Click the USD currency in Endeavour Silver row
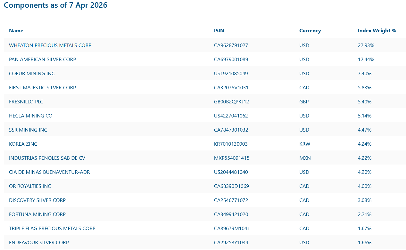Viewport: 406px width, 250px height. click(x=304, y=243)
